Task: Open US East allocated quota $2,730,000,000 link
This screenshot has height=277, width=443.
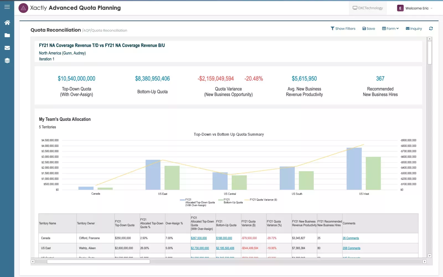Action: point(200,248)
